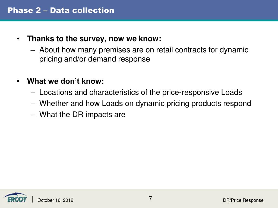Click the ERCOT logo in the footer
Screen dimensions: 278x208
pyautogui.click(x=15, y=197)
